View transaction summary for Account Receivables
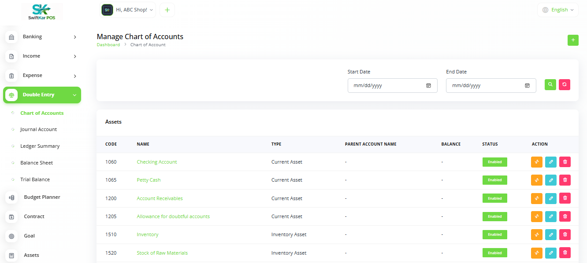Image resolution: width=587 pixels, height=263 pixels. click(x=537, y=198)
